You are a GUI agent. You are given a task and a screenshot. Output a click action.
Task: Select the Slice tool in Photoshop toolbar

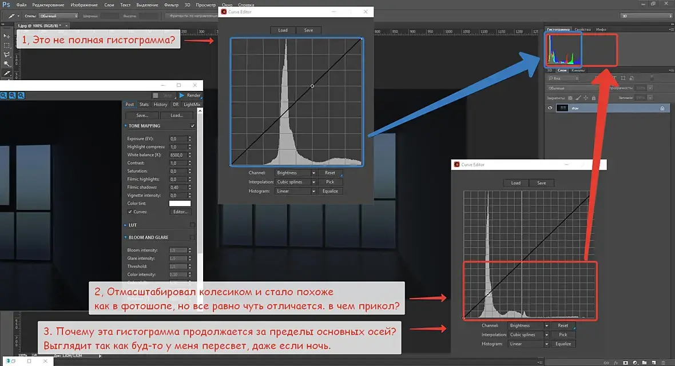(6, 73)
